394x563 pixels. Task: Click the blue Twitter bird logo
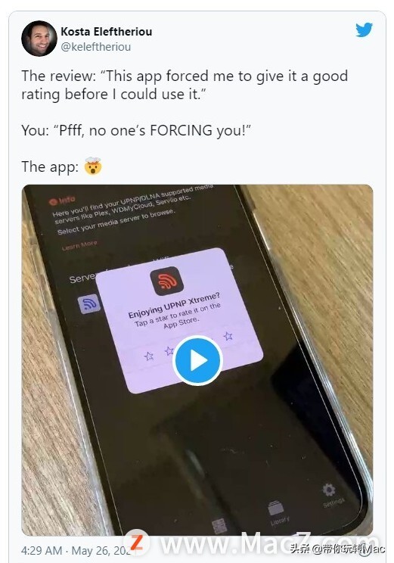pyautogui.click(x=365, y=30)
